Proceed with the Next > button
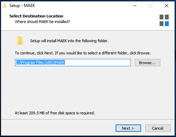Viewport: 176px width, 137px height. 128,128
